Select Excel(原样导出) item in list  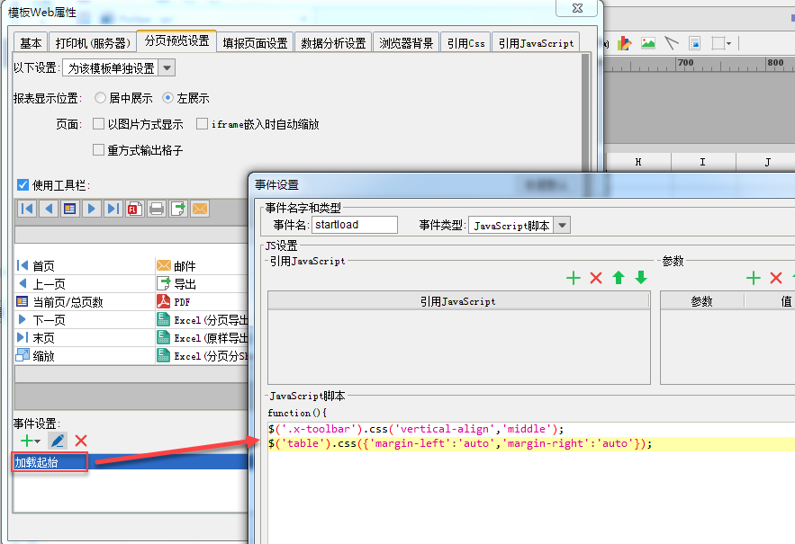(202, 338)
